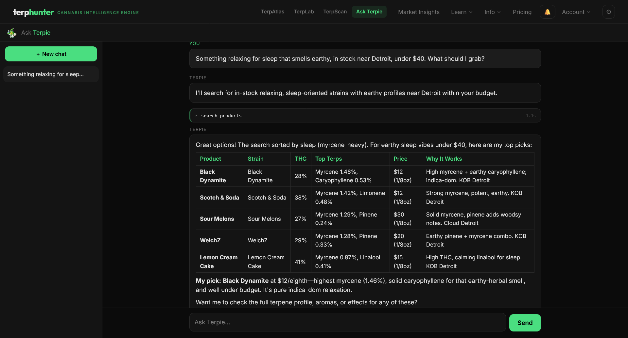Send the message with Send button

pyautogui.click(x=525, y=323)
